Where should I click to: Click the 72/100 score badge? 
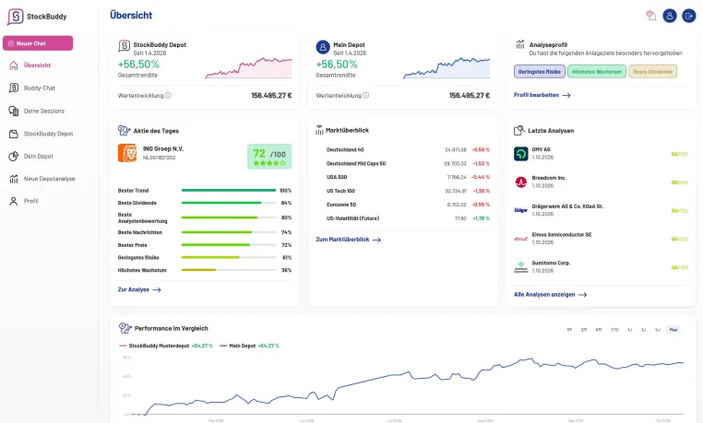(269, 157)
